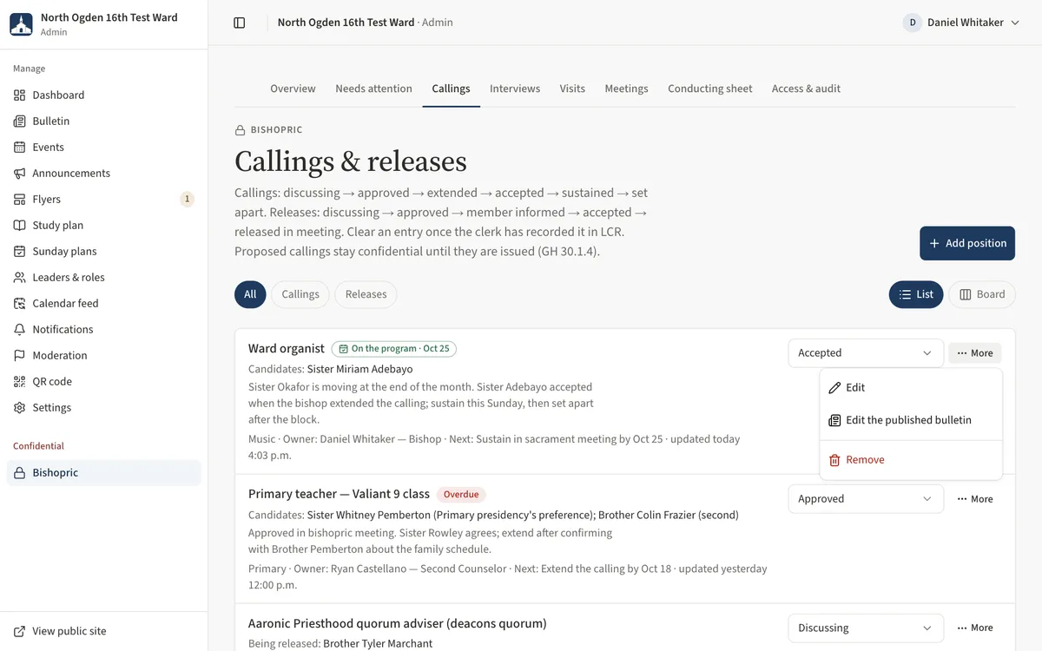This screenshot has height=651, width=1042.
Task: Click the North Ogden 16th Test Ward breadcrumb
Action: coord(346,23)
